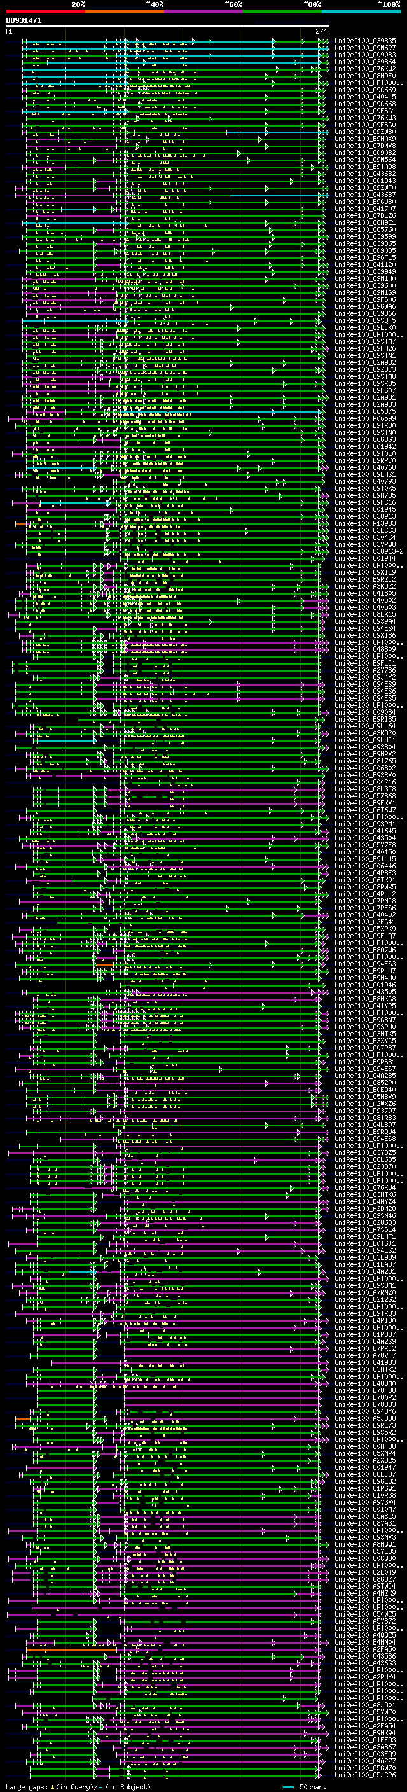This screenshot has height=1792, width=407.
Task: Select hit label UniRef100_C5GW70
Action: click(365, 1768)
